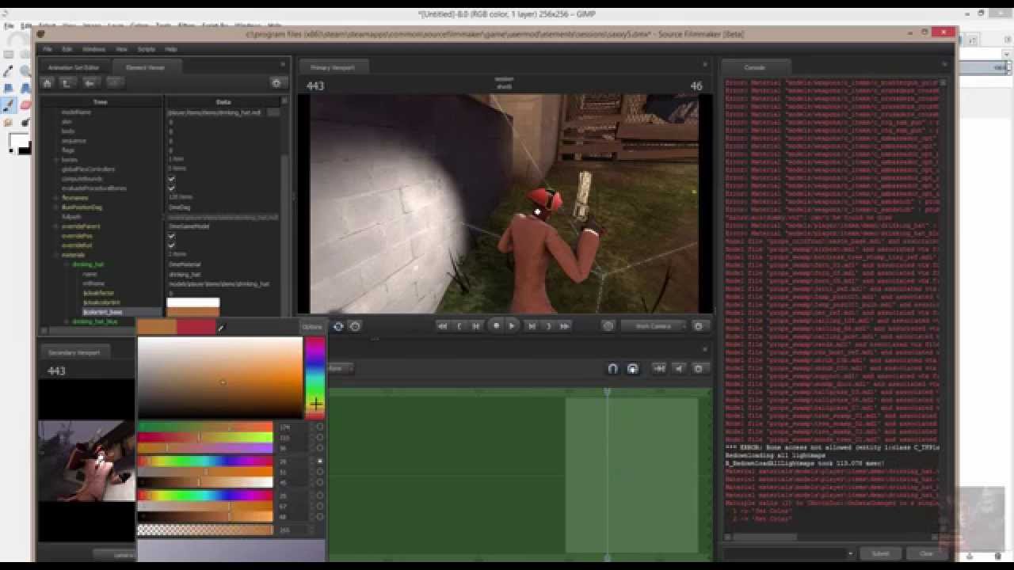Go to next clip bracket button
Viewport: 1014px width, 570px height.
point(548,326)
